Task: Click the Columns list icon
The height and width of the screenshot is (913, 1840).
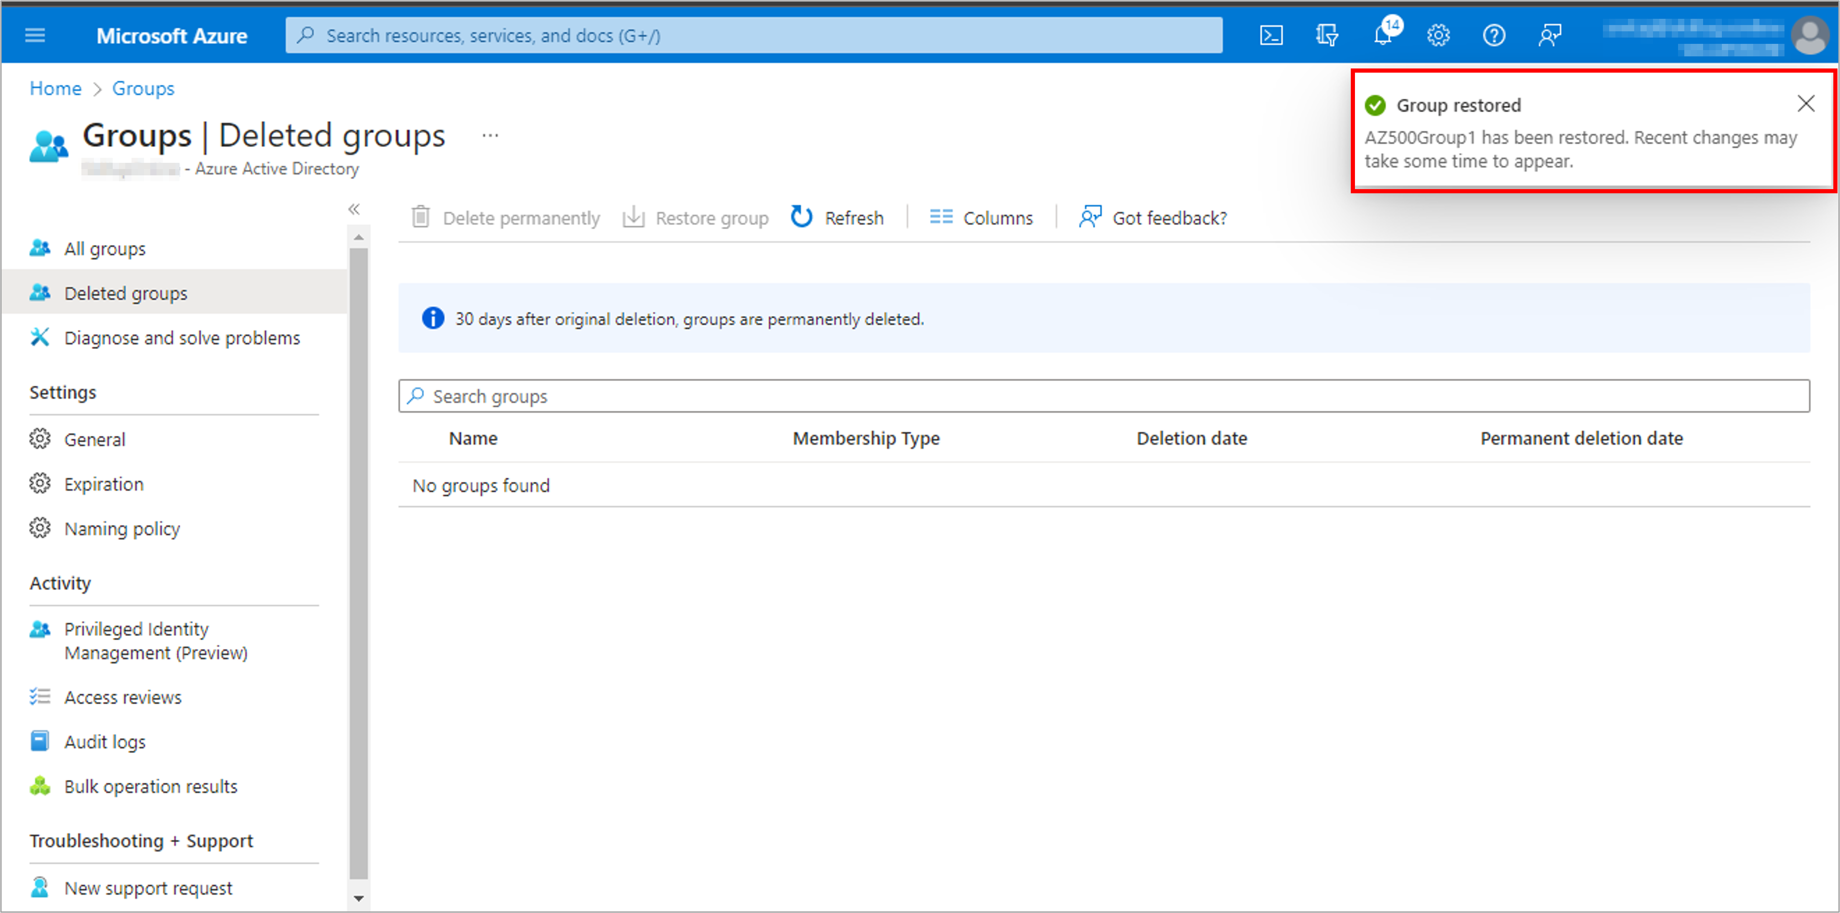Action: [x=941, y=217]
